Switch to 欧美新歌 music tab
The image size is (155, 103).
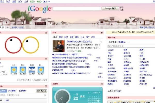[x=12, y=91]
